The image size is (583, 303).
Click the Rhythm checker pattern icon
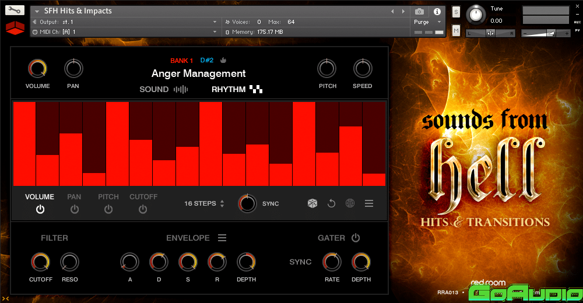click(x=256, y=89)
